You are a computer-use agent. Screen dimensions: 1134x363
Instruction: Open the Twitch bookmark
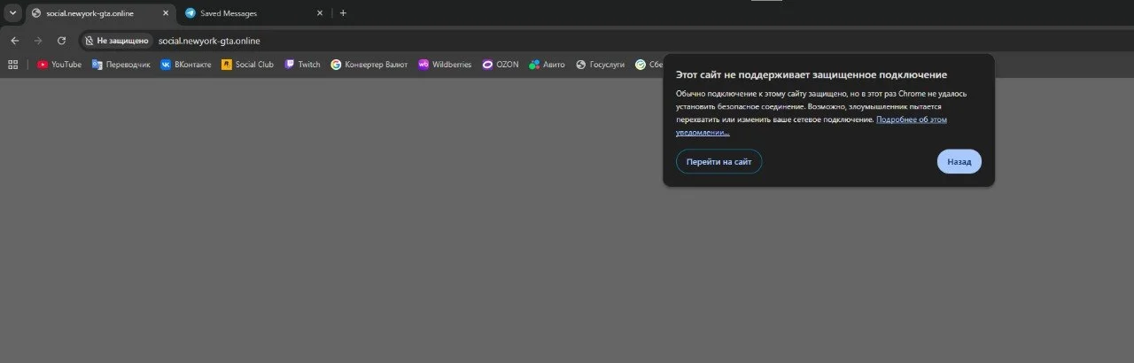(302, 65)
